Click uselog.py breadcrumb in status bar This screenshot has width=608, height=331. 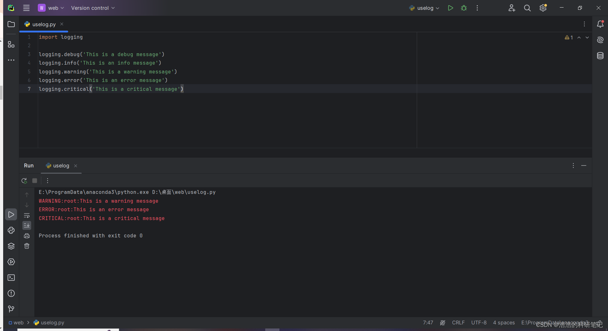(49, 322)
